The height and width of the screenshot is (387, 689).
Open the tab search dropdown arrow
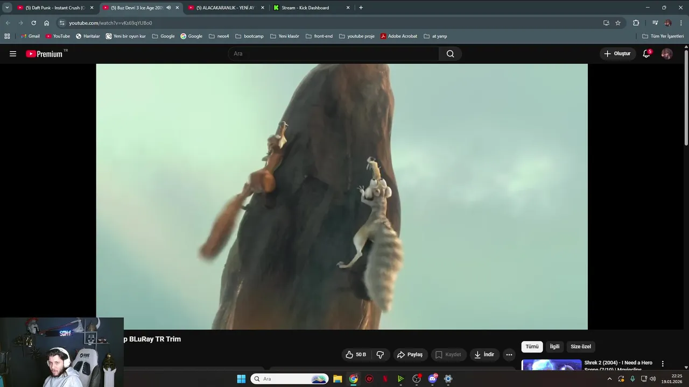7,8
